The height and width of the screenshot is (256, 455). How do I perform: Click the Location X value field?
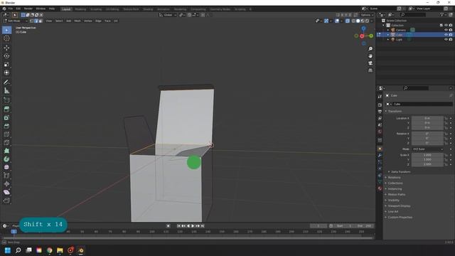click(427, 118)
